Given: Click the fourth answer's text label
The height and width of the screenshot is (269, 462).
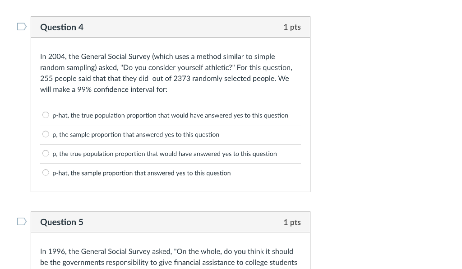Looking at the screenshot, I should (141, 173).
